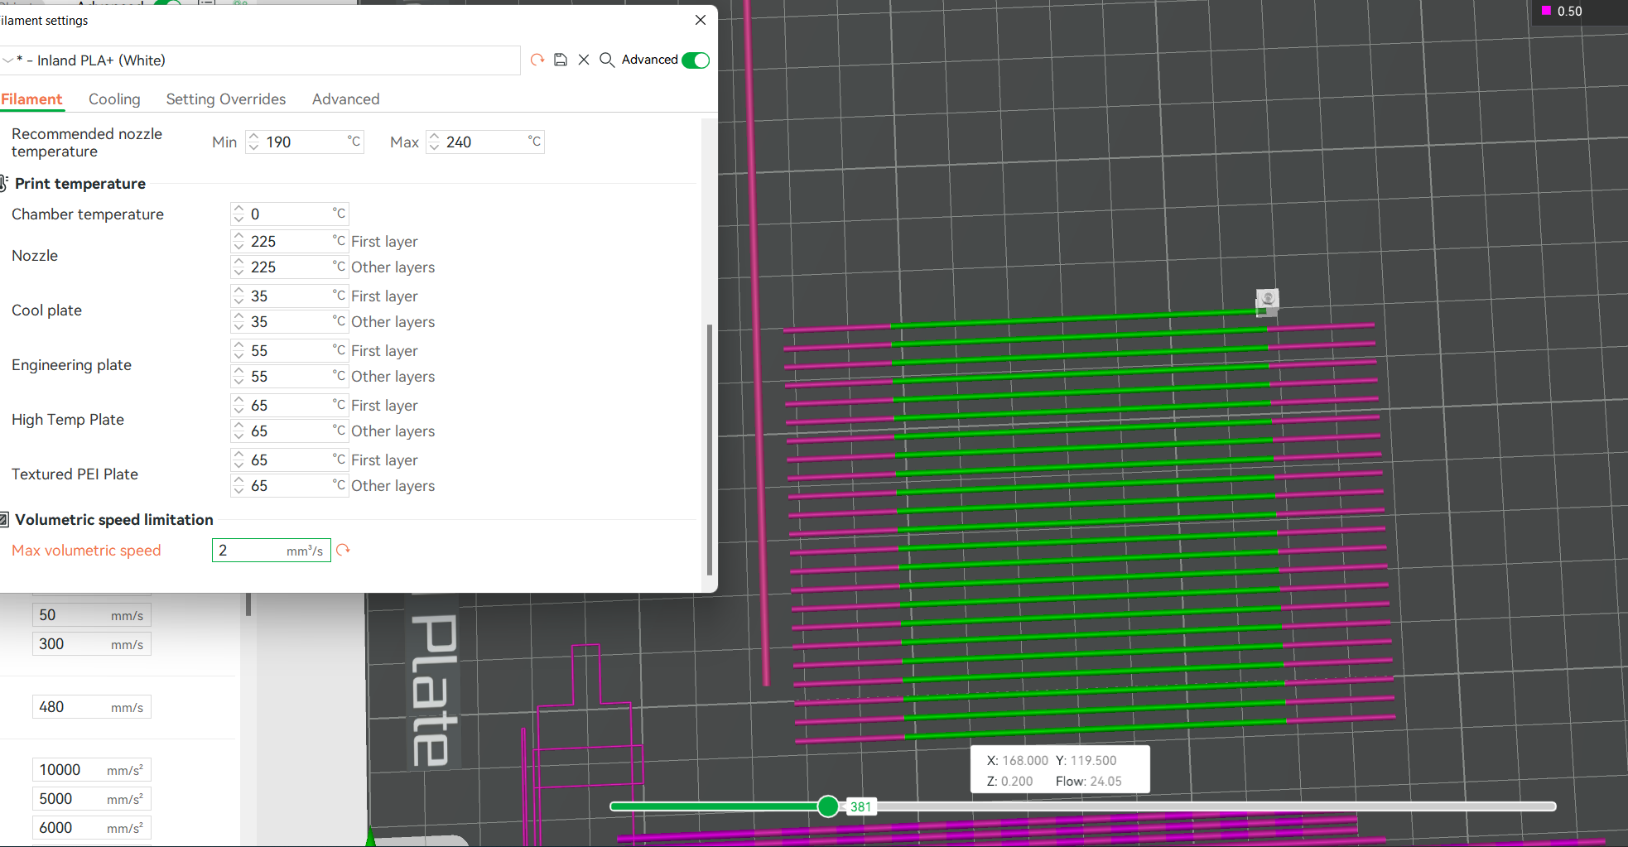Reset Max volumetric speed to default
The width and height of the screenshot is (1628, 847).
pos(344,550)
